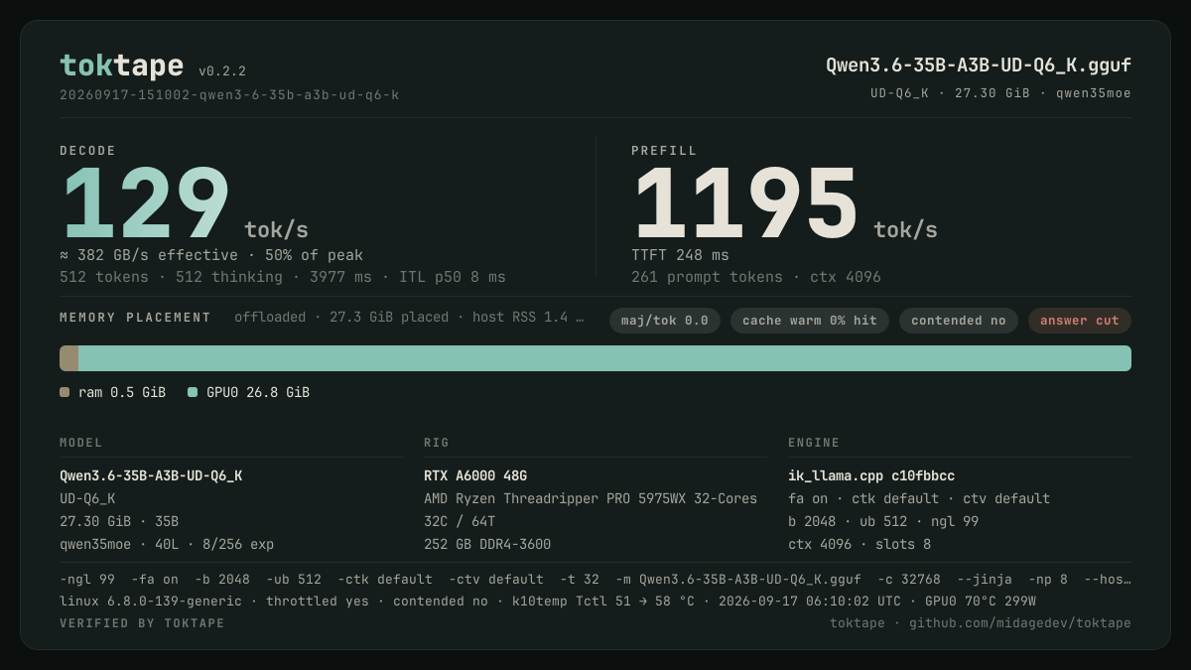Click the red 'answer cut' badge
Screen dimensions: 1191x670
(1080, 321)
